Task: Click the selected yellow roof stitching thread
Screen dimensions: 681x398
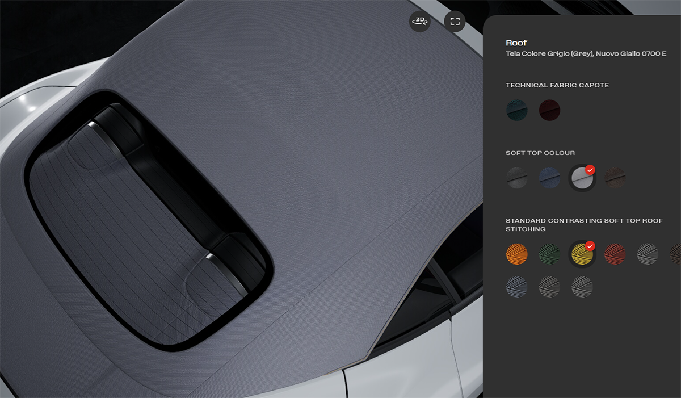Action: (582, 254)
